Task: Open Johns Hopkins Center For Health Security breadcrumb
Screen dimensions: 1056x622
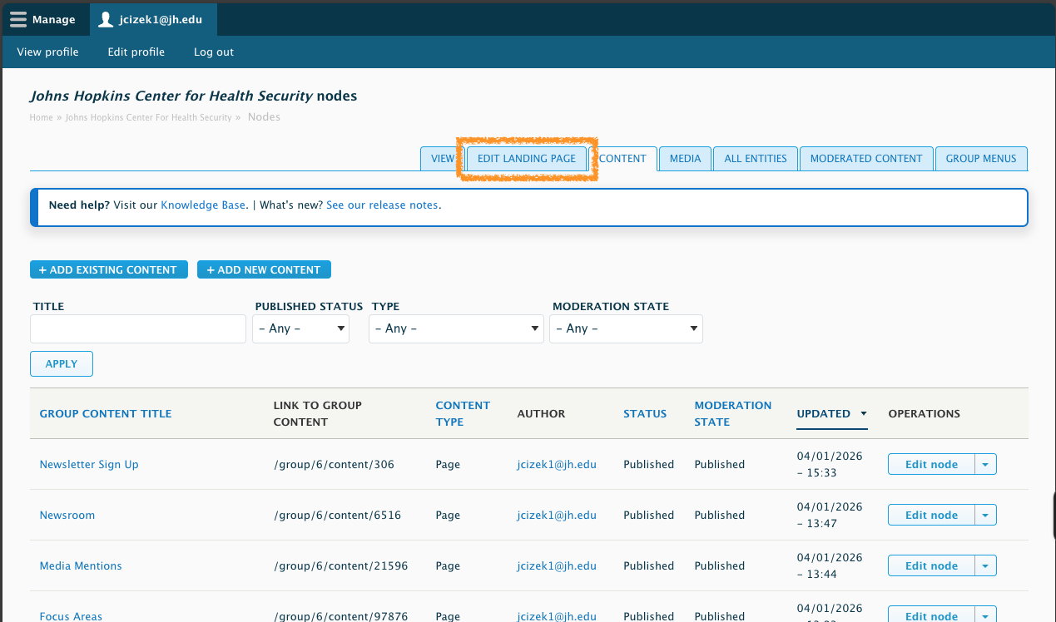Action: (x=148, y=117)
